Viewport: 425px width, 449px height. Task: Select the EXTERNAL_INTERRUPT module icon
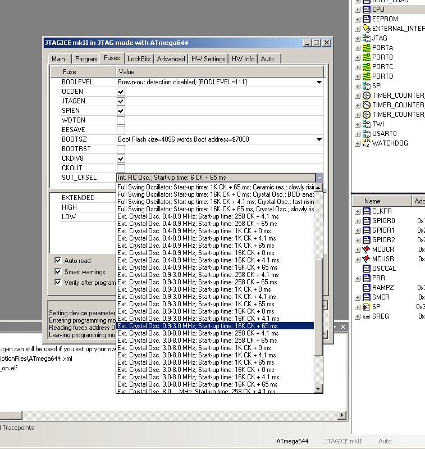click(367, 29)
